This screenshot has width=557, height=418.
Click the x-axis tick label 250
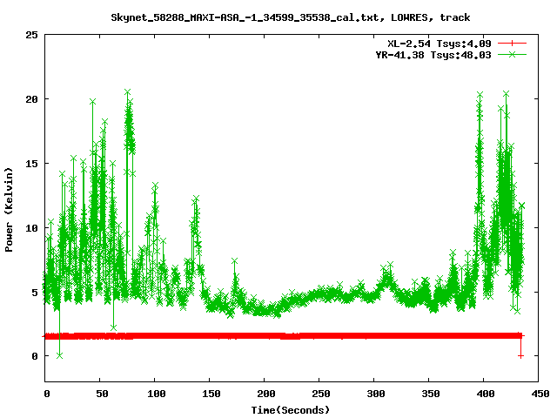coord(321,394)
